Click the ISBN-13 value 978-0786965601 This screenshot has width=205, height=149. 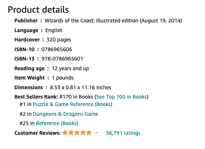[x=62, y=59]
